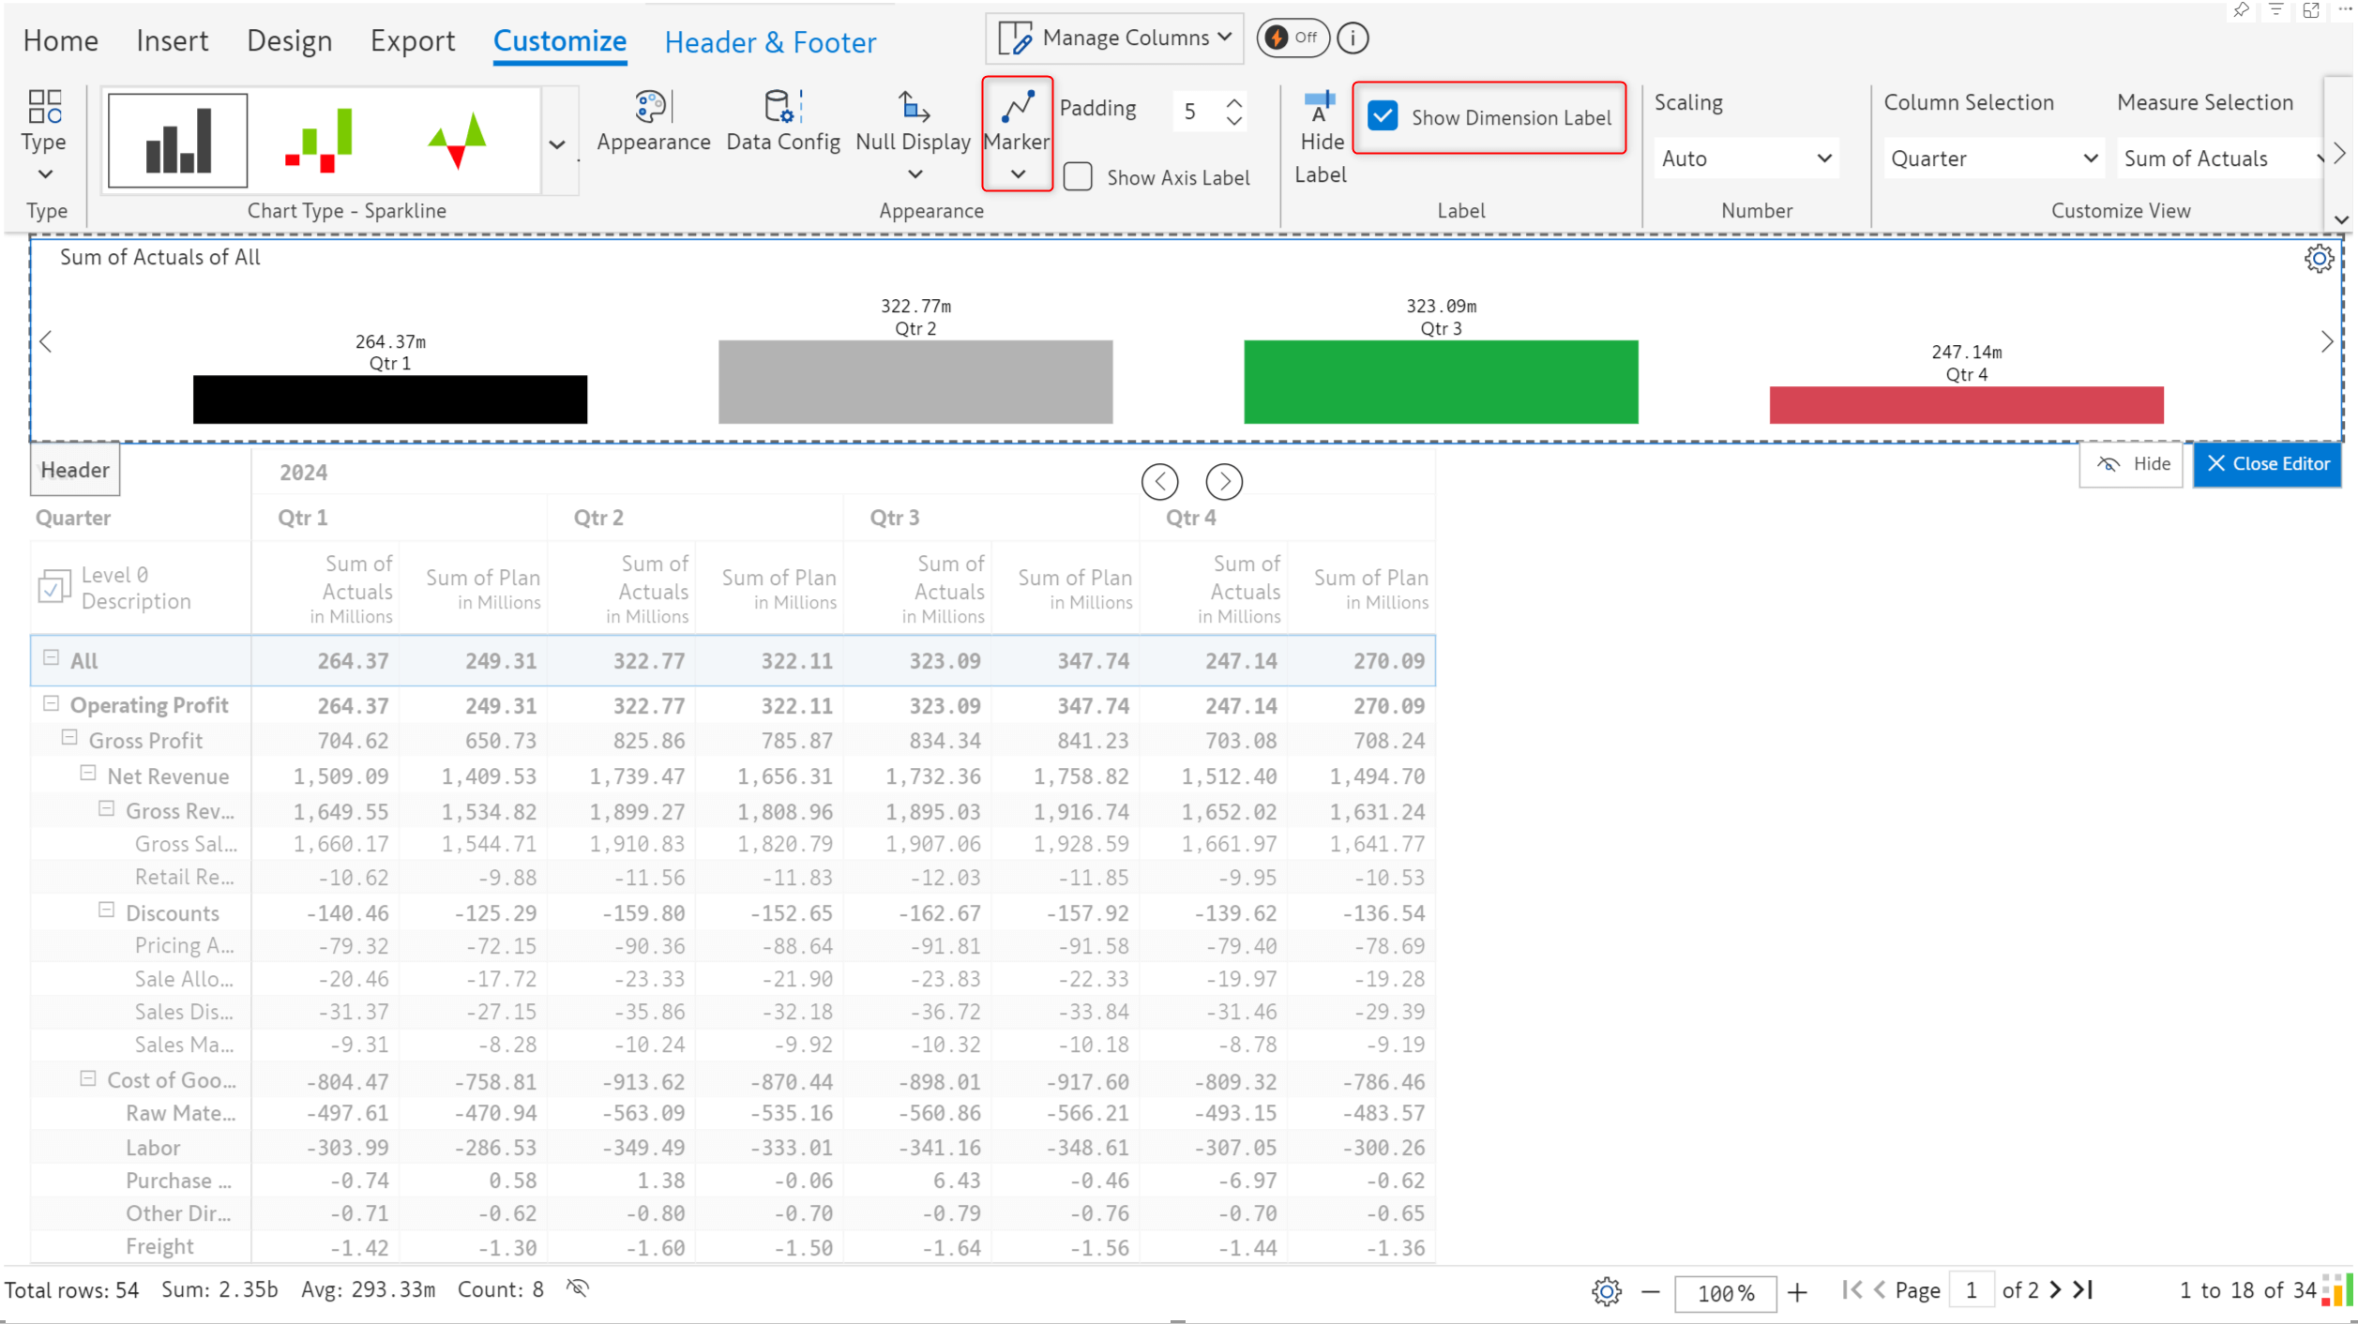This screenshot has height=1324, width=2358.
Task: Open the Header & Footer tab
Action: [x=770, y=41]
